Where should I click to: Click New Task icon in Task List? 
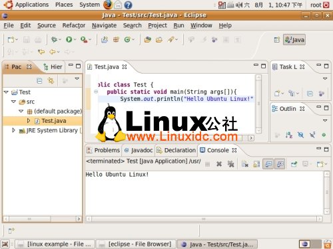pyautogui.click(x=277, y=94)
